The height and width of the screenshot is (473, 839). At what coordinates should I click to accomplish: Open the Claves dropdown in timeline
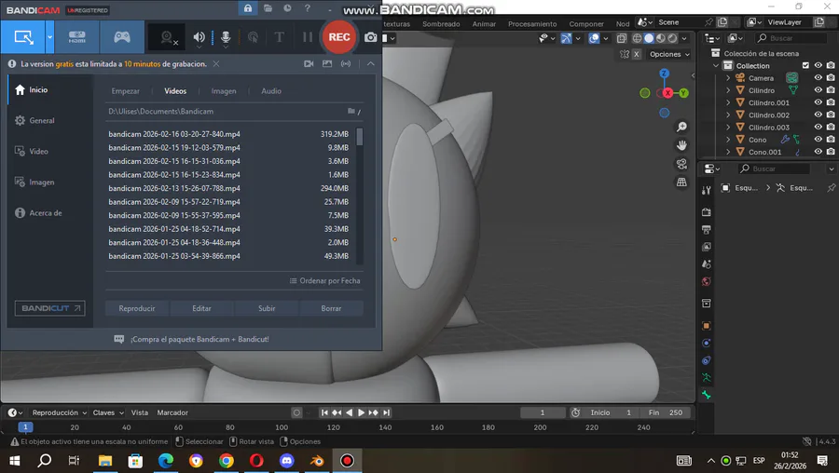pos(108,412)
